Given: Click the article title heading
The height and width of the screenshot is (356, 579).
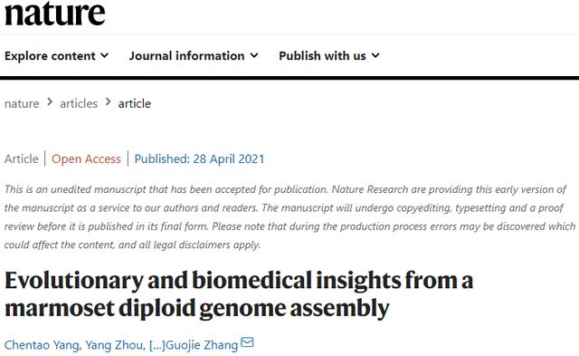Looking at the screenshot, I should (239, 294).
